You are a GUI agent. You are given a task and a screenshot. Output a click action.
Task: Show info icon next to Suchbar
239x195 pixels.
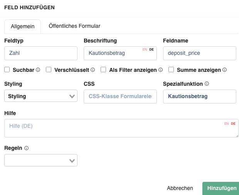click(x=38, y=70)
